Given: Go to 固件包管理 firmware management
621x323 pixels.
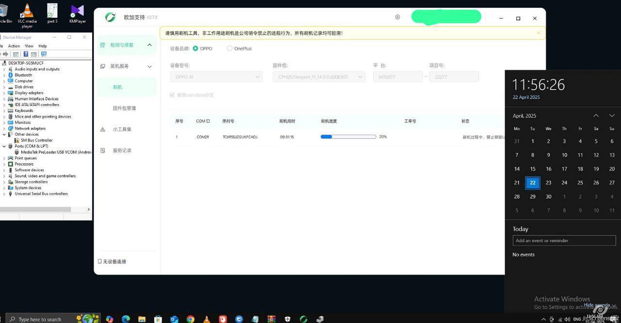Looking at the screenshot, I should (x=124, y=108).
